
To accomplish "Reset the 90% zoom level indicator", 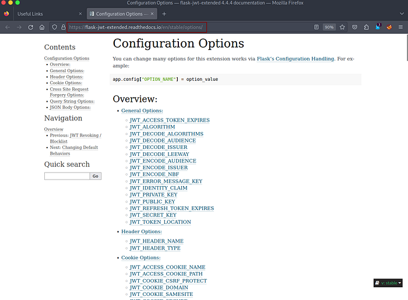I will coord(329,27).
